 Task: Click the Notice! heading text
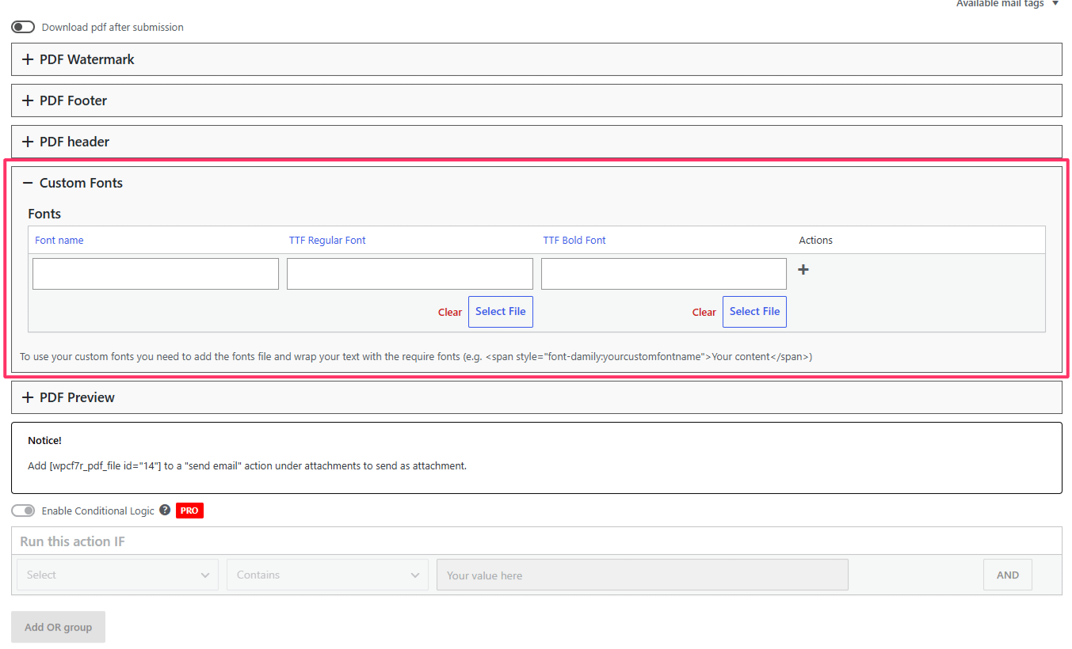[x=44, y=440]
